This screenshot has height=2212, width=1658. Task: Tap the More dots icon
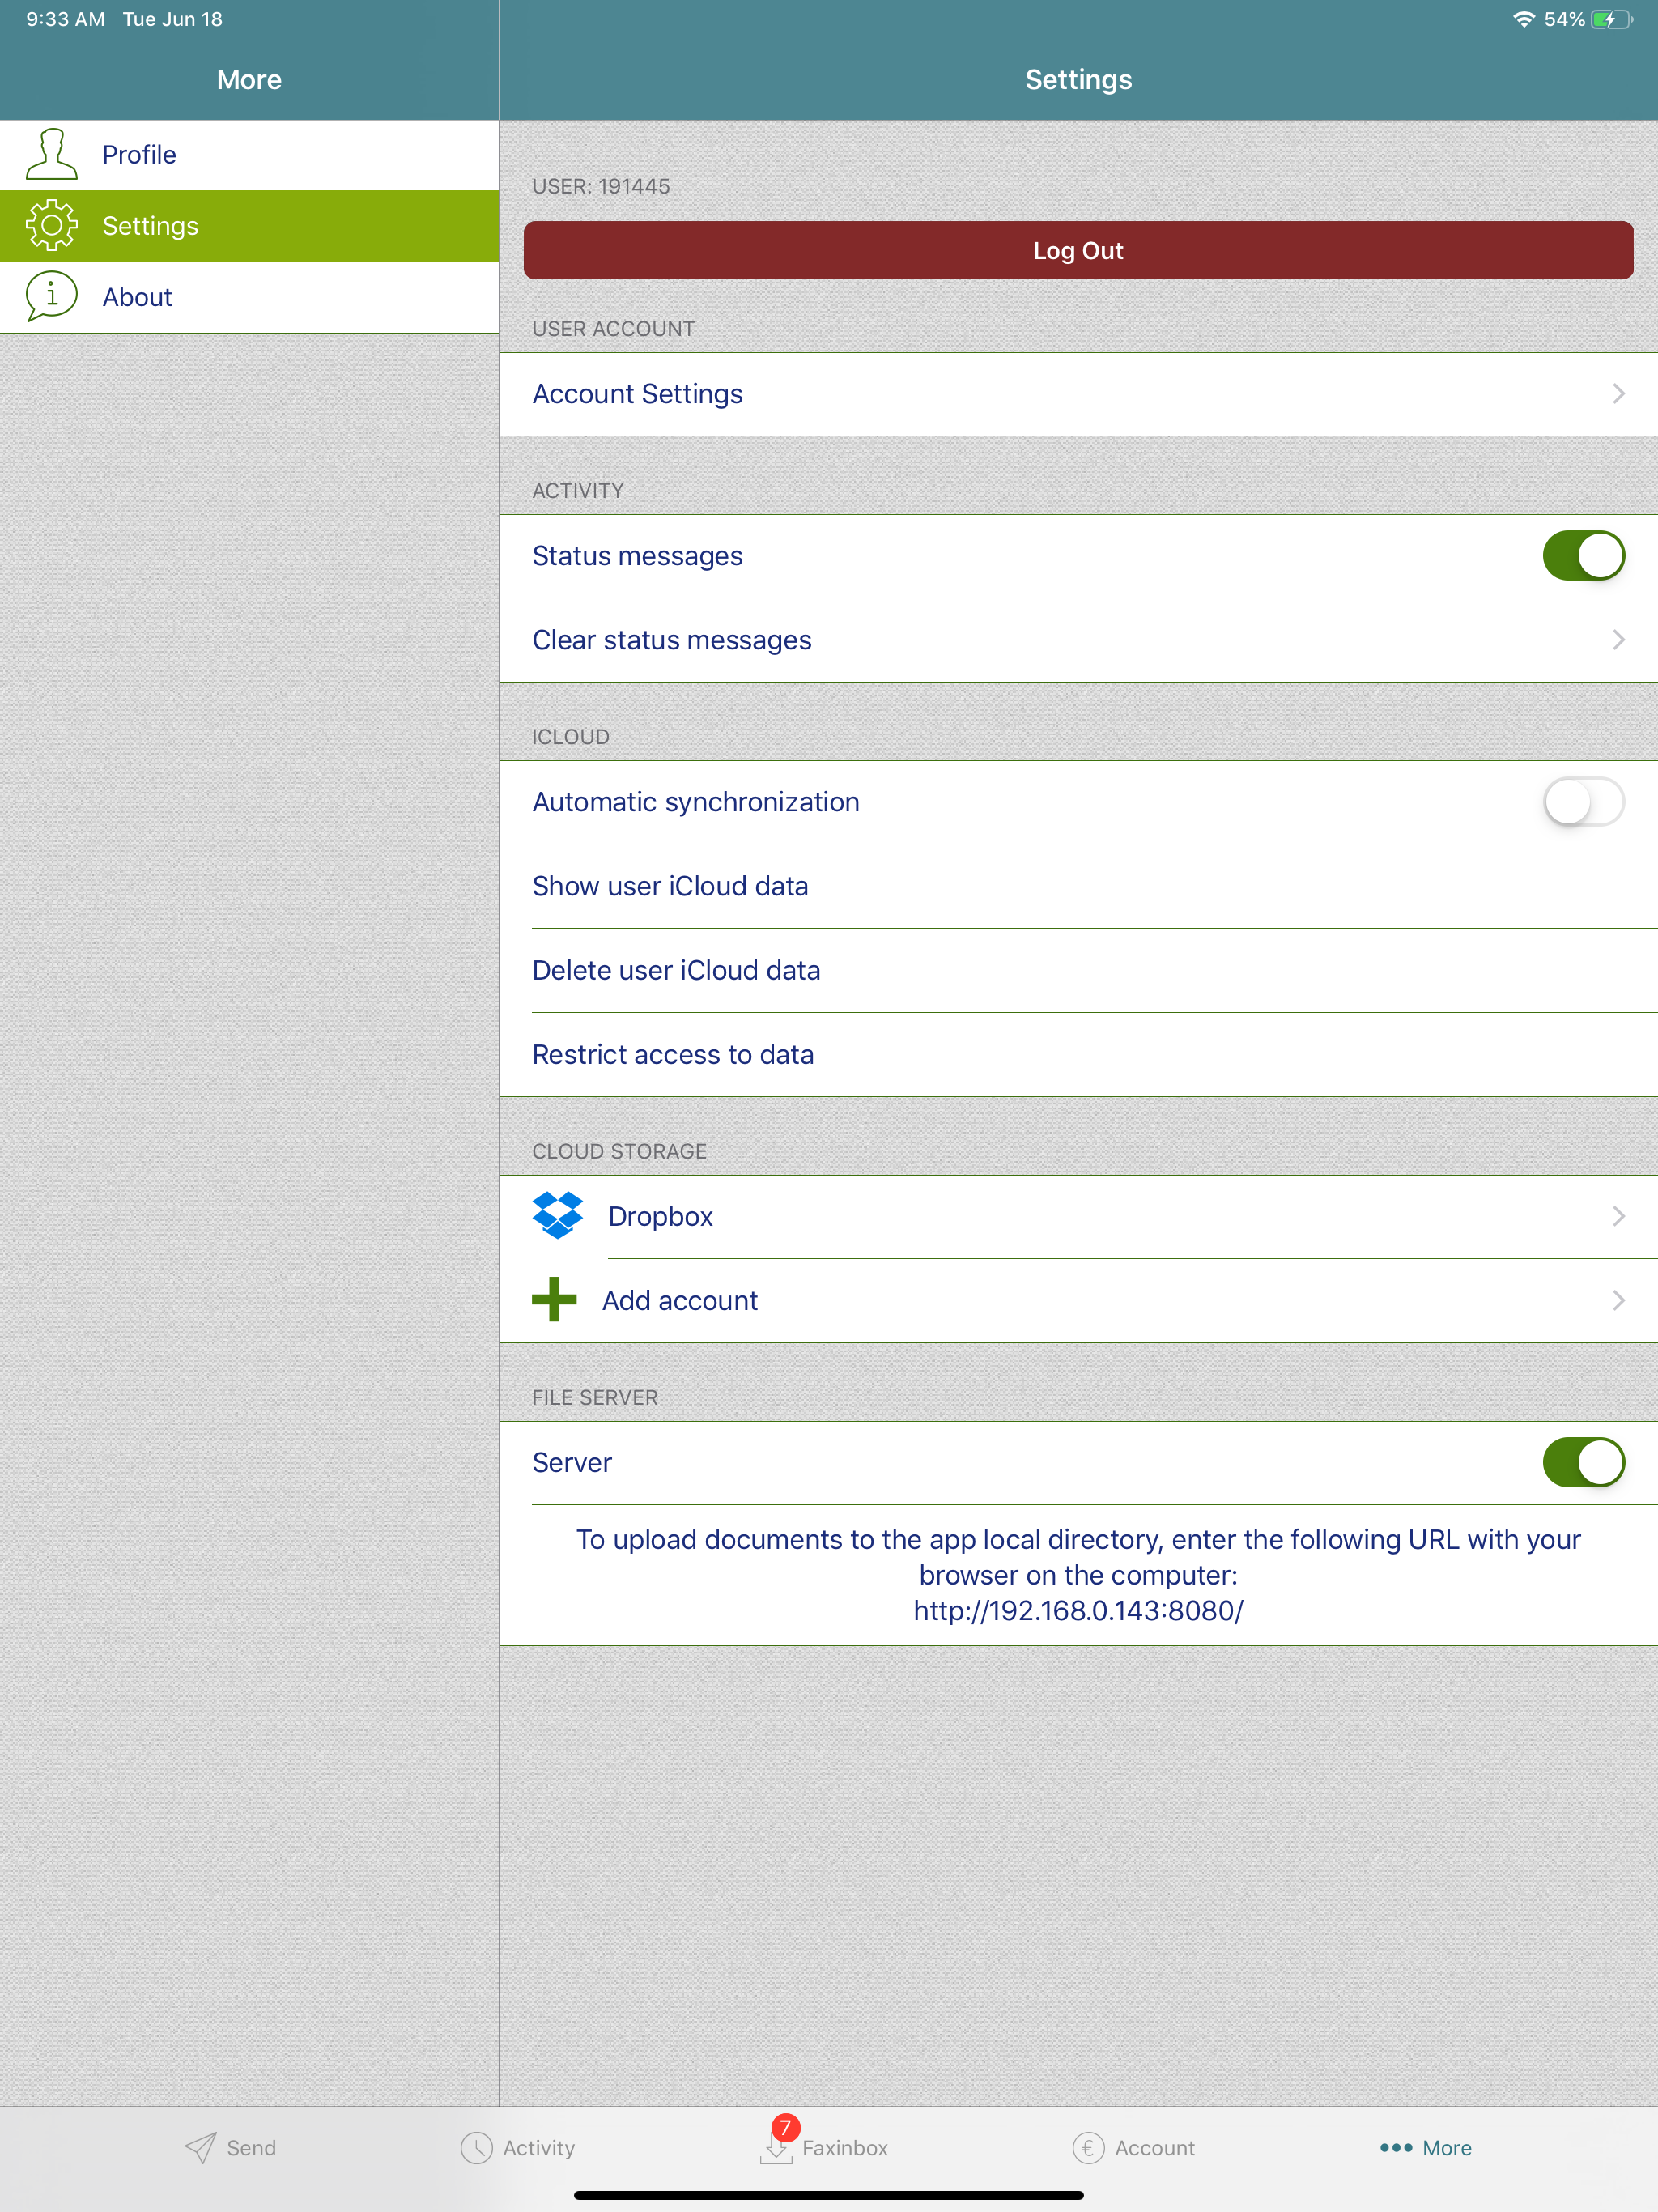pos(1396,2147)
